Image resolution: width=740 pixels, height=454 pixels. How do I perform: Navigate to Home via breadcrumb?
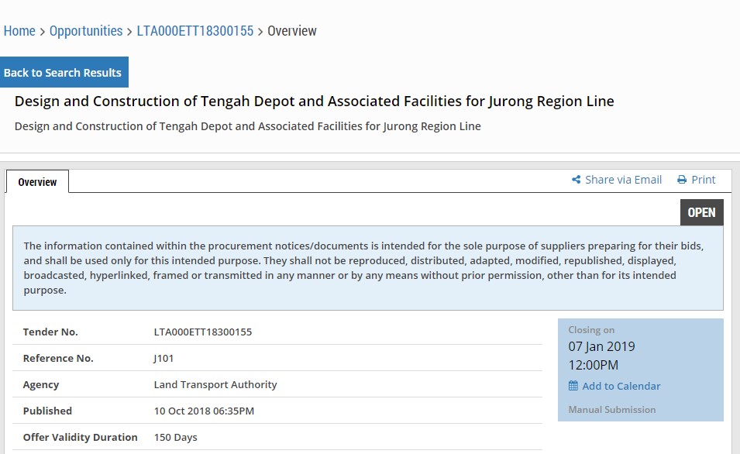[19, 31]
